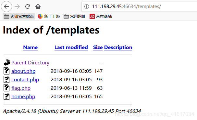This screenshot has height=120, width=197.
Task: Click the file icon beside about.php
Action: pos(6,71)
